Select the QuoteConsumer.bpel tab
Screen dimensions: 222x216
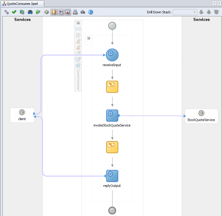22,4
